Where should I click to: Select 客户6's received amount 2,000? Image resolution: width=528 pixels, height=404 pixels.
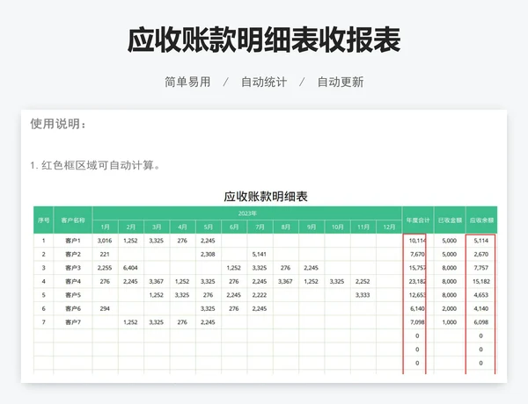pyautogui.click(x=450, y=308)
